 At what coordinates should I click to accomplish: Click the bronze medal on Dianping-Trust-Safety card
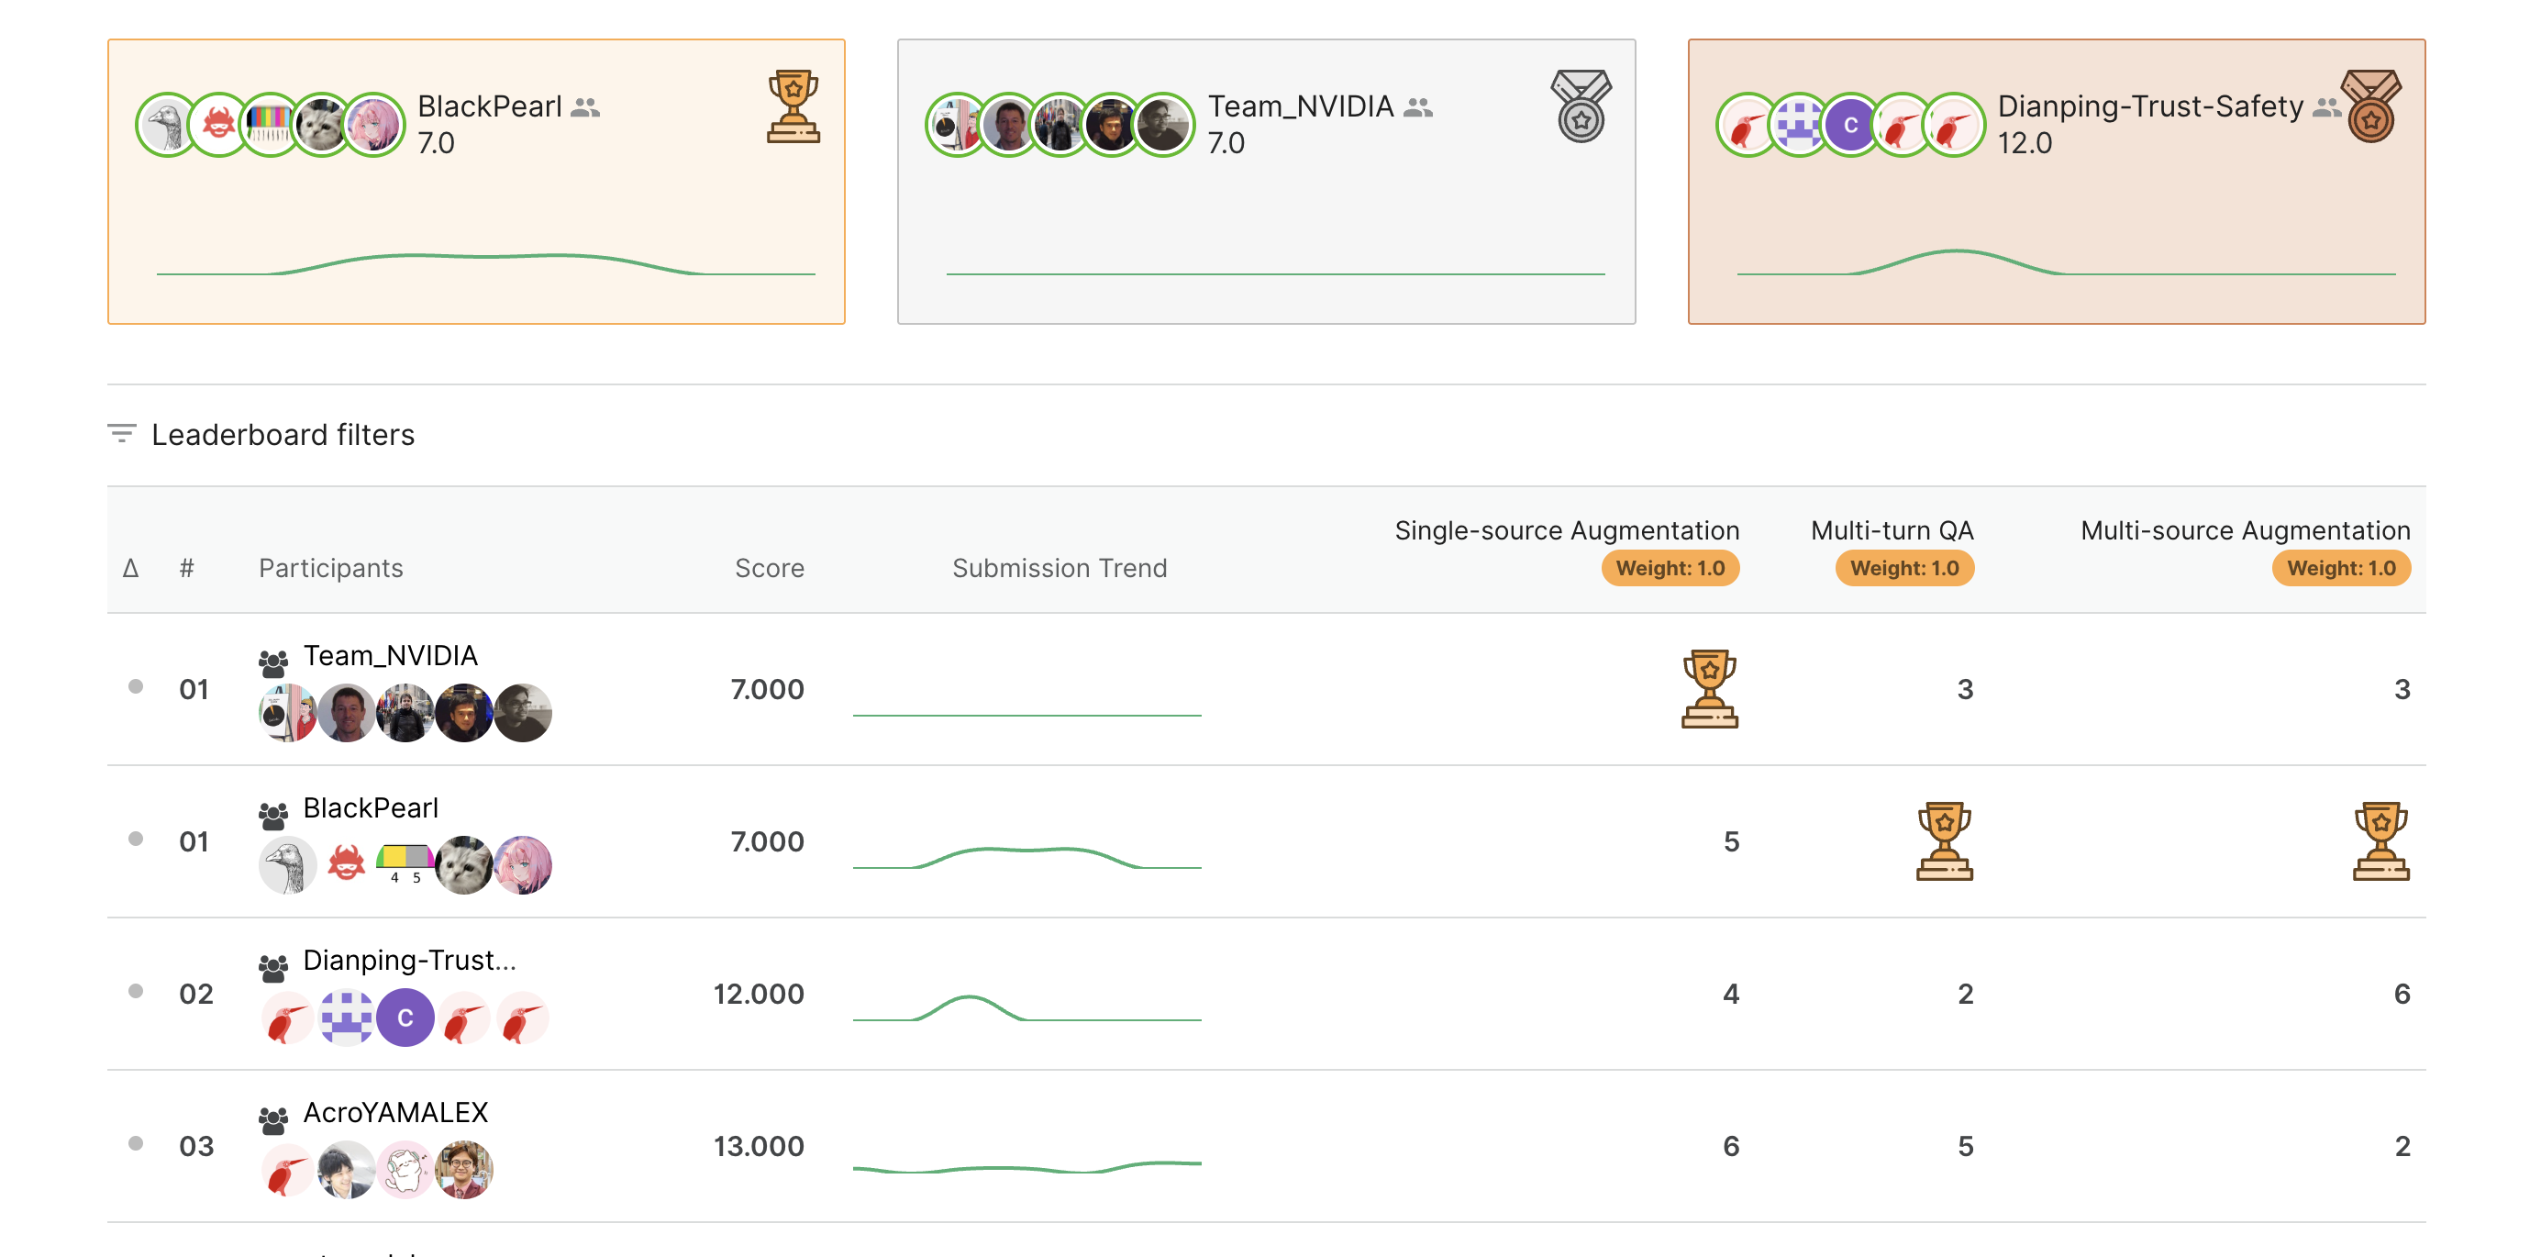[2371, 106]
